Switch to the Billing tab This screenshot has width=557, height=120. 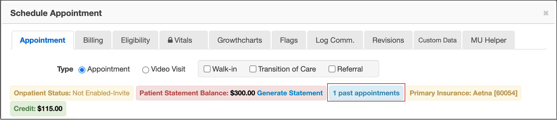[93, 40]
